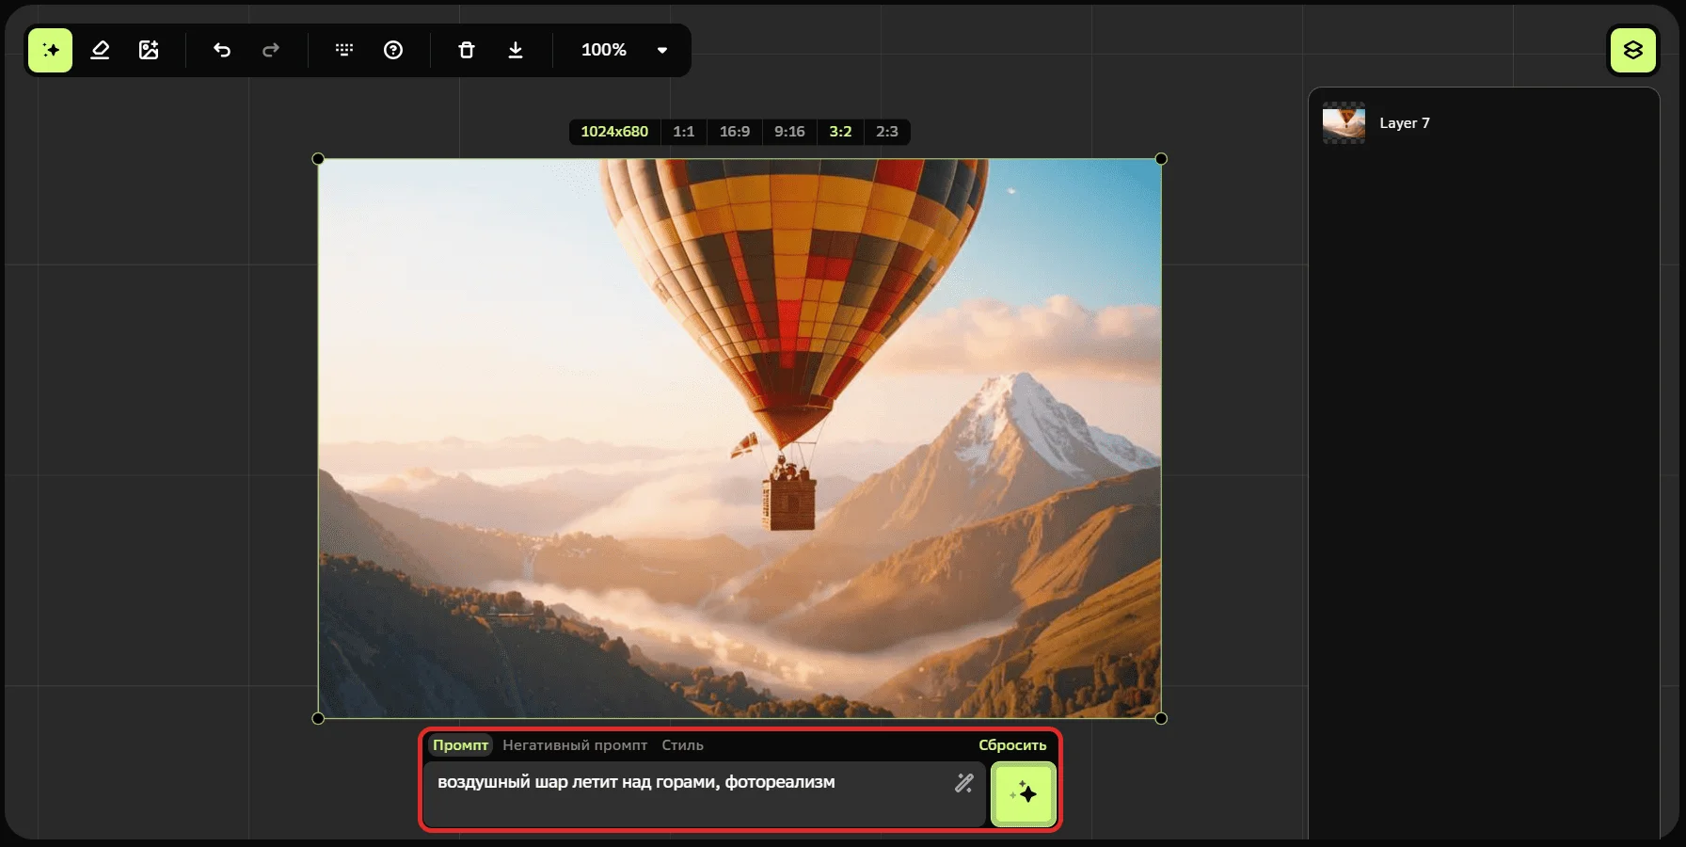This screenshot has height=847, width=1686.
Task: Delete using the trash icon
Action: 467,50
